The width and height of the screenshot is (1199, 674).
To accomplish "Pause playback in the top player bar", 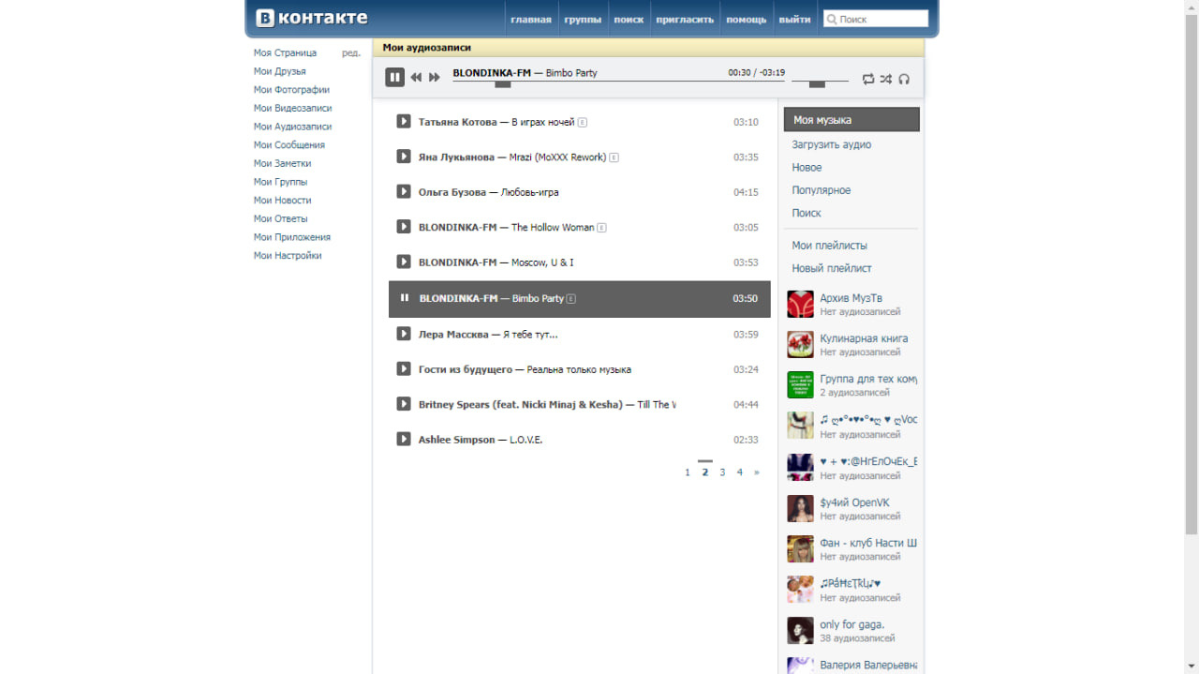I will [394, 77].
